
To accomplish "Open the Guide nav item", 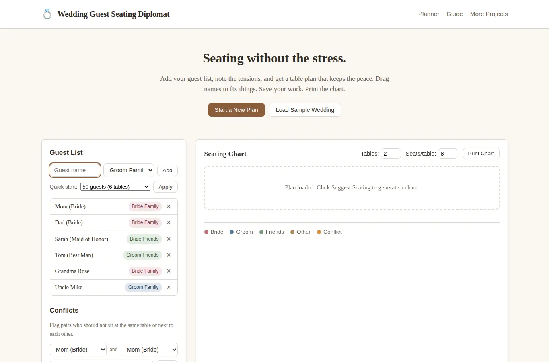I will click(454, 14).
